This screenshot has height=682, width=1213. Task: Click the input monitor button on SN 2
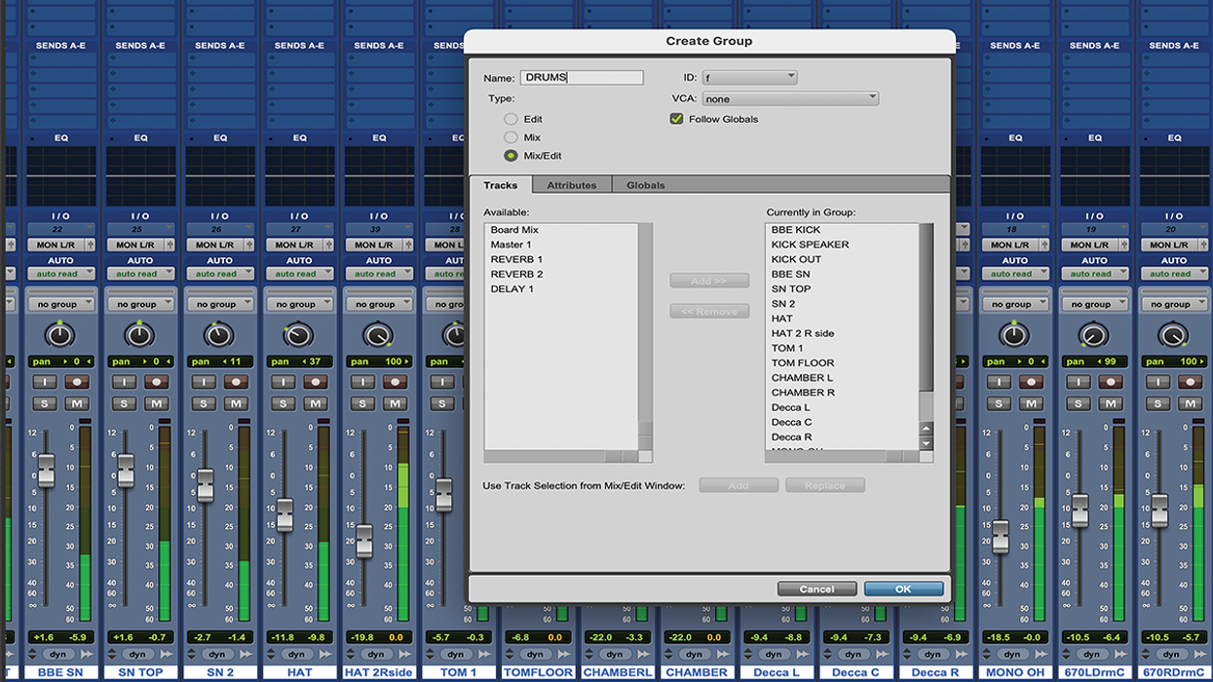[x=204, y=381]
